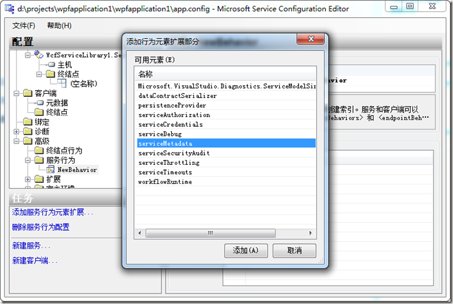Select the serviceThrottling entry
453x304 pixels.
226,162
